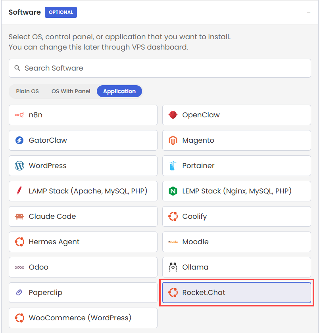Viewport: 321px width, 333px height.
Task: Click the Rocket.Chat circular icon
Action: pyautogui.click(x=173, y=293)
